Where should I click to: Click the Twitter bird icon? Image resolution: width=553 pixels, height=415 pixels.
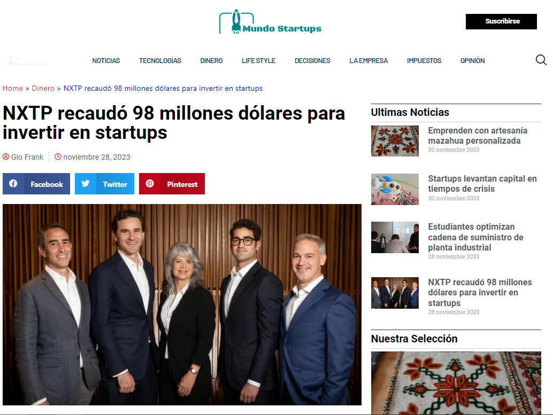86,184
